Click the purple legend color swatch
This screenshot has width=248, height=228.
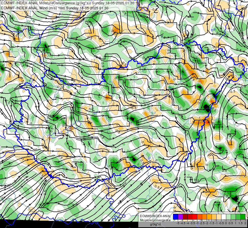[180, 217]
